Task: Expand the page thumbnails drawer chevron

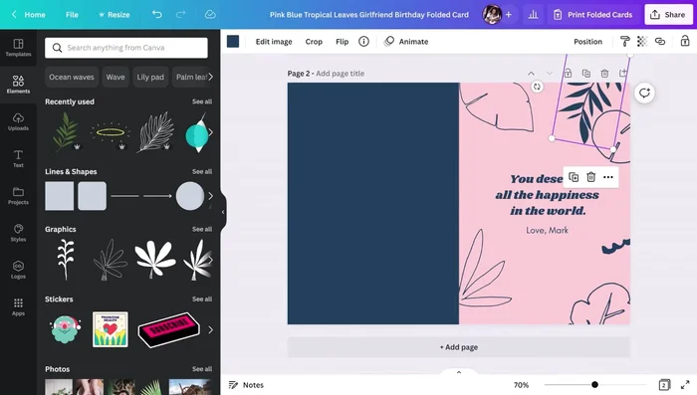Action: click(459, 372)
